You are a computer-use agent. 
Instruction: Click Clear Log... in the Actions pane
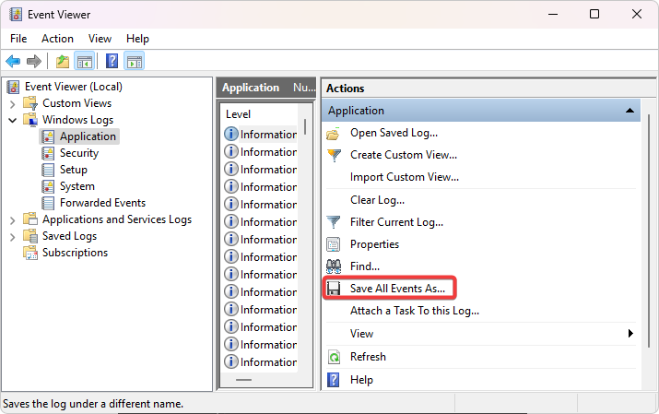point(377,200)
